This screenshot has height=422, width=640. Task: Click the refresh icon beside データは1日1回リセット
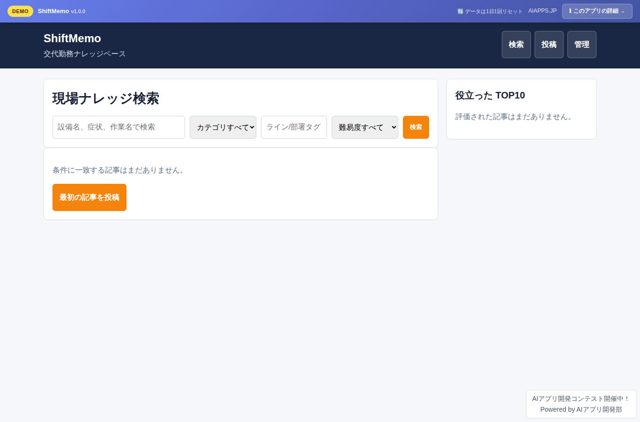(x=460, y=11)
